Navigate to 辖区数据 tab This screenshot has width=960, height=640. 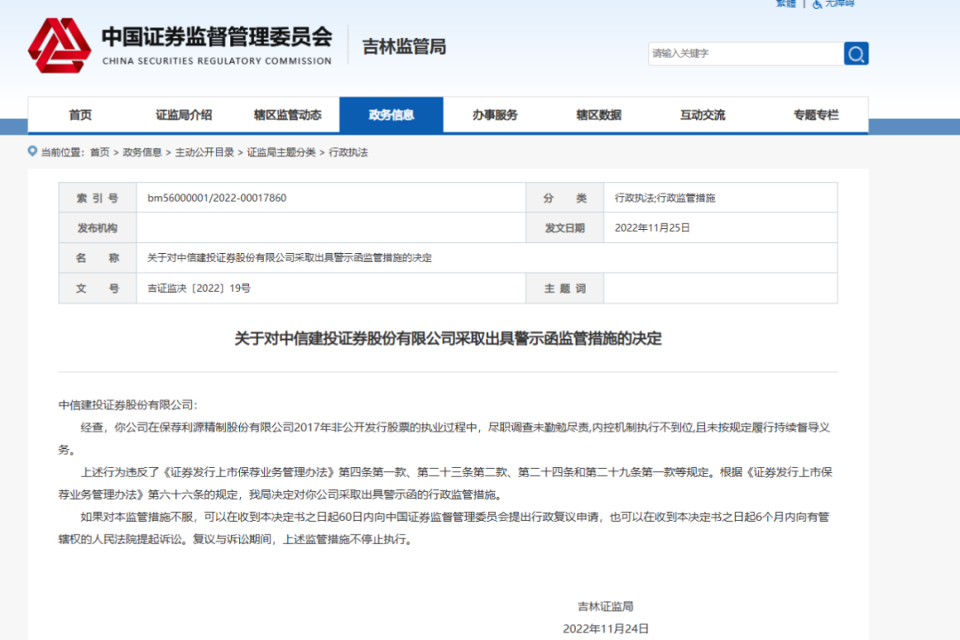click(598, 115)
